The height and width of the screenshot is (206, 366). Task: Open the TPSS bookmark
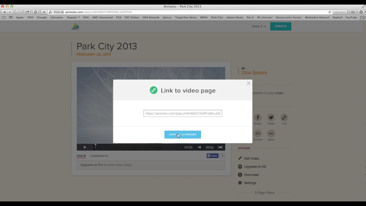tap(30, 17)
